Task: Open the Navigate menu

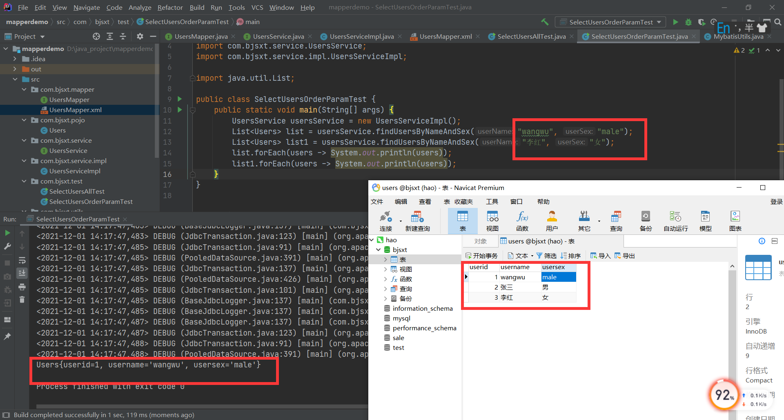Action: pos(87,7)
